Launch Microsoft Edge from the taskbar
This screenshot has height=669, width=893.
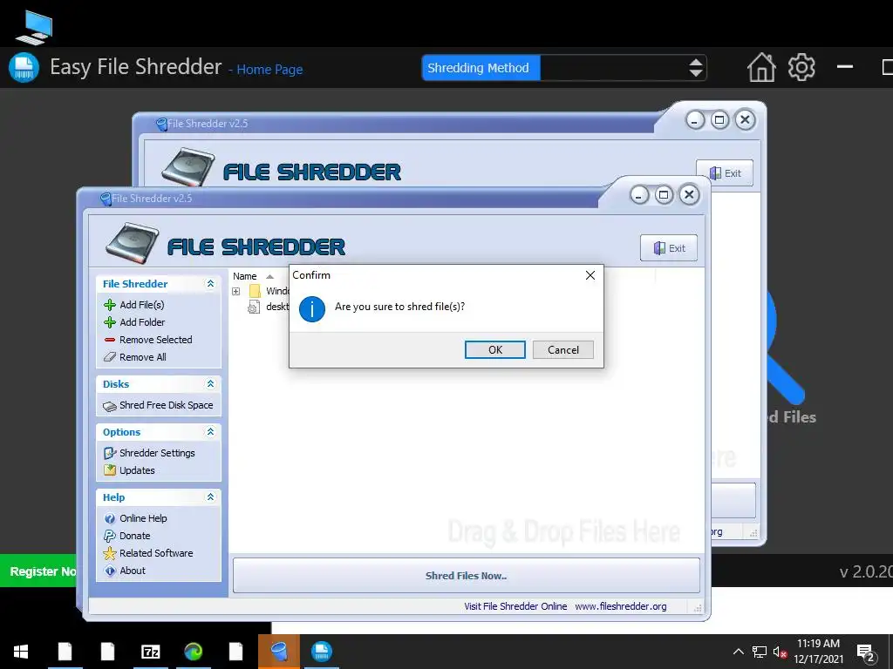click(193, 652)
